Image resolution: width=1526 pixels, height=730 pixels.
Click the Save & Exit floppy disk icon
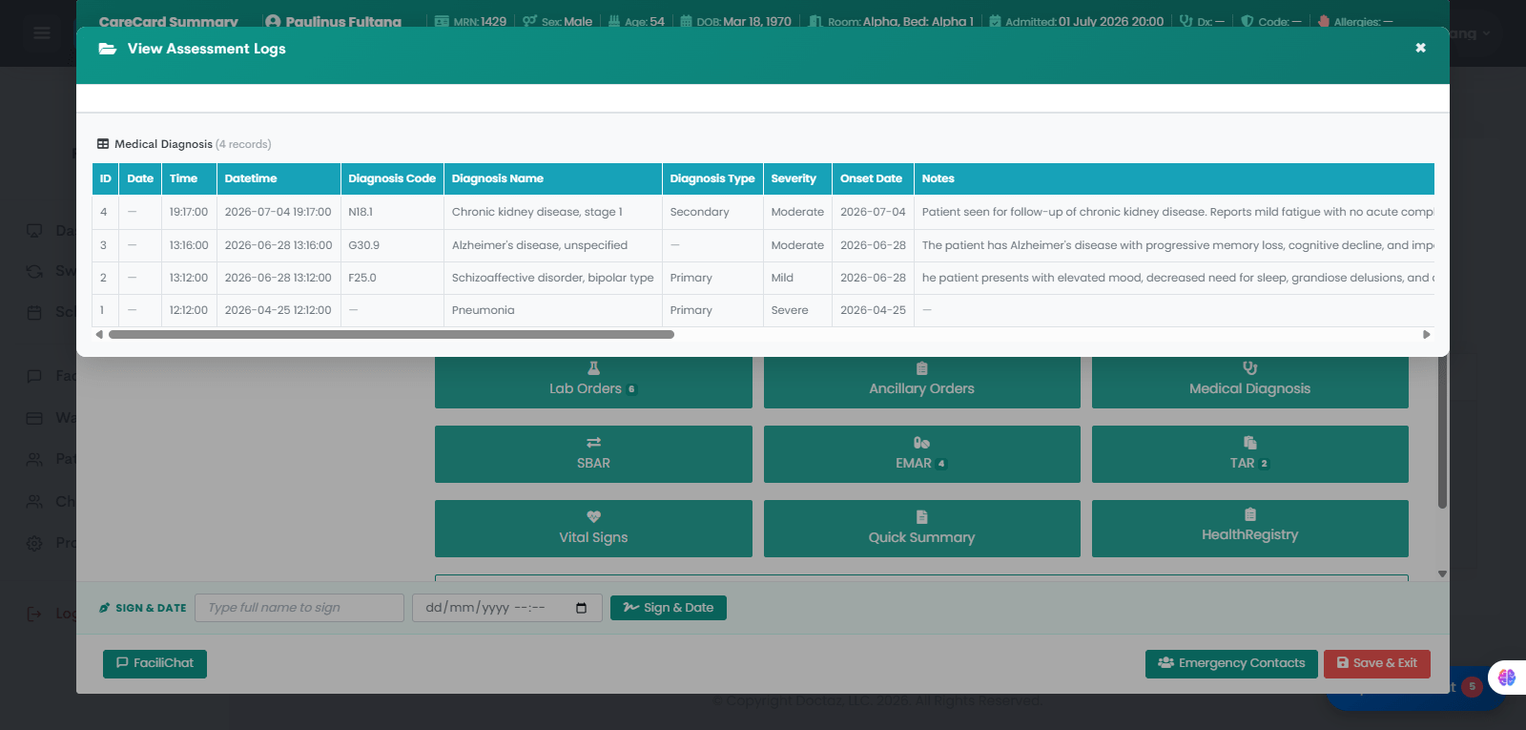point(1343,663)
